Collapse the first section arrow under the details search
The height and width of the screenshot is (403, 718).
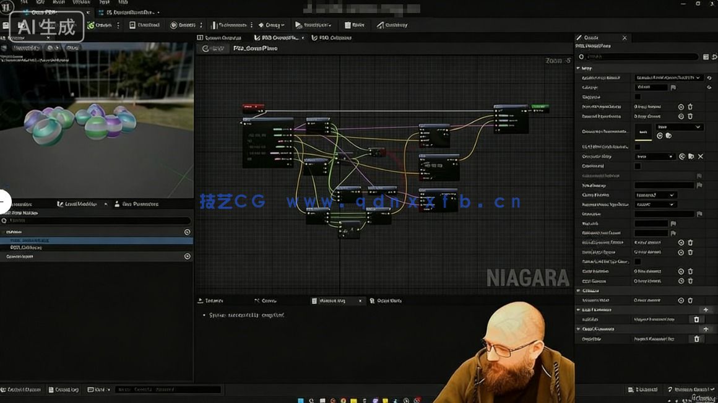[x=579, y=68]
